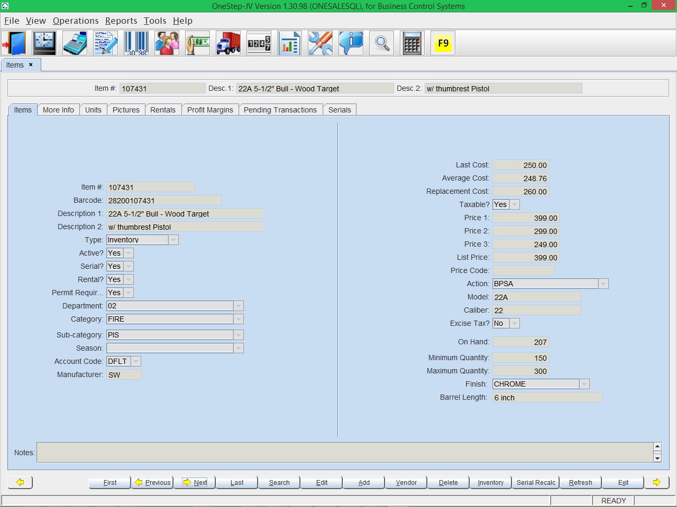Image resolution: width=677 pixels, height=507 pixels.
Task: Click the yellow F9 toolbar button
Action: coord(443,43)
